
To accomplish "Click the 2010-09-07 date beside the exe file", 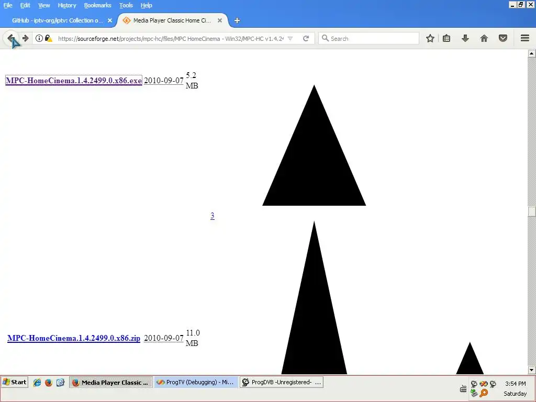I will 164,80.
